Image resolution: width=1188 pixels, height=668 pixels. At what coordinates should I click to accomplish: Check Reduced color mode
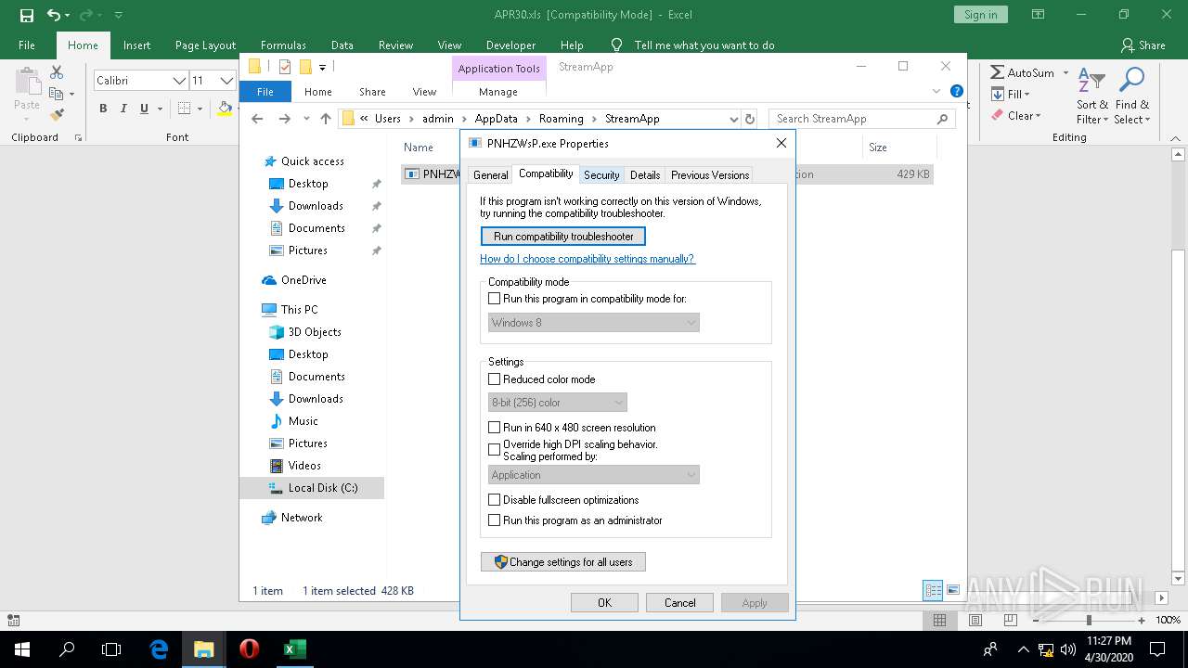point(495,379)
